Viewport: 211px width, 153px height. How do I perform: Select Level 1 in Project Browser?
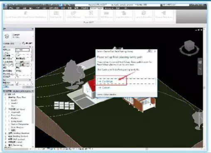(x=14, y=100)
